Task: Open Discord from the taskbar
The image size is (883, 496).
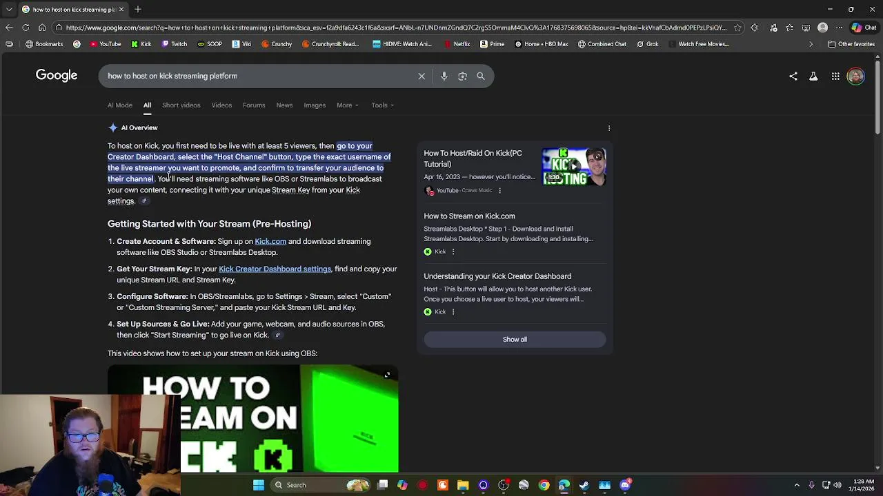Action: click(625, 485)
